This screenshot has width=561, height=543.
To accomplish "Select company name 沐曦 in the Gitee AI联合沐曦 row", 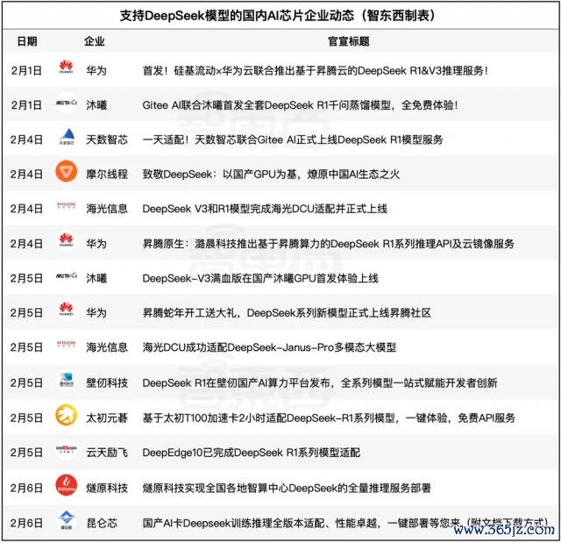I will click(x=96, y=105).
